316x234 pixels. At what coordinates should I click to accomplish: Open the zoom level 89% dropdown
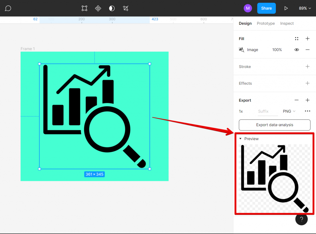[305, 8]
